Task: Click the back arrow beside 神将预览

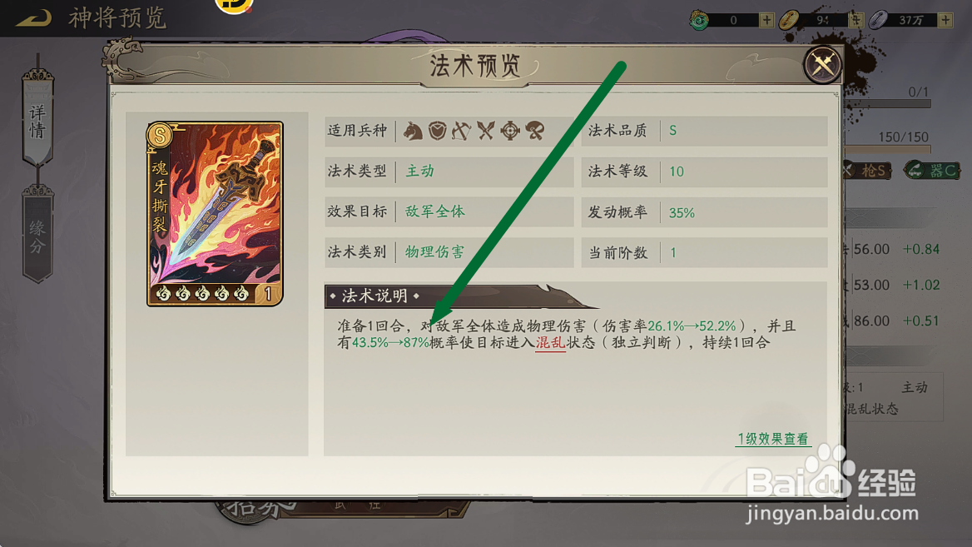Action: (x=33, y=18)
